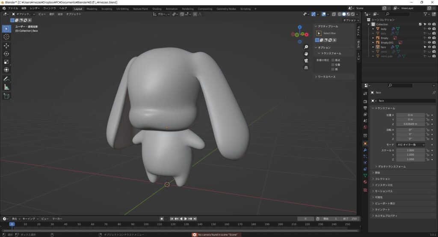The image size is (438, 237).
Task: Switch to the Sculpting workspace tab
Action: click(107, 9)
